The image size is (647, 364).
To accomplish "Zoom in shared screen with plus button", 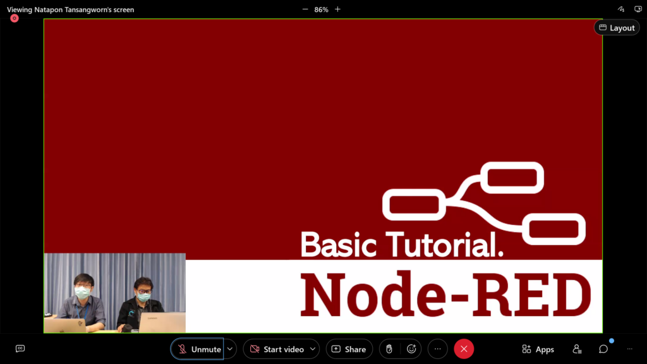I will 337,9.
